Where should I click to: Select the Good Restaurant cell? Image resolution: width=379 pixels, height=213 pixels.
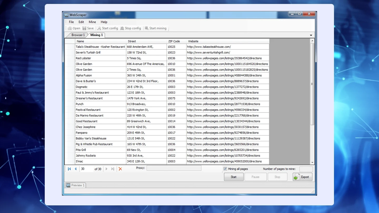pos(101,121)
